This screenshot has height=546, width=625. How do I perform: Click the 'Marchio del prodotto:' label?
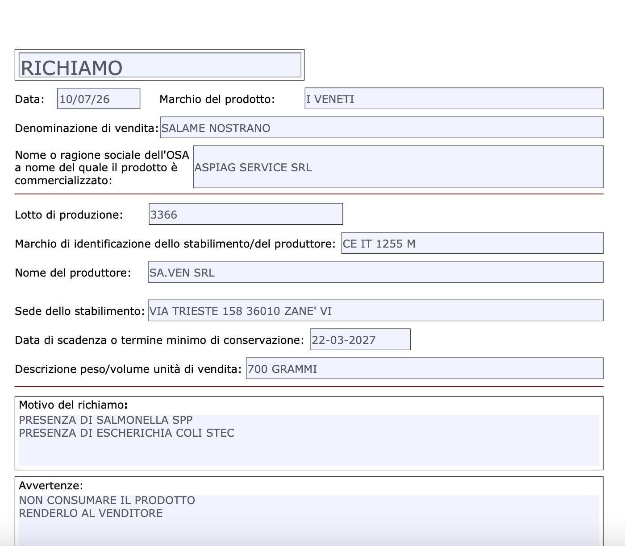click(217, 99)
